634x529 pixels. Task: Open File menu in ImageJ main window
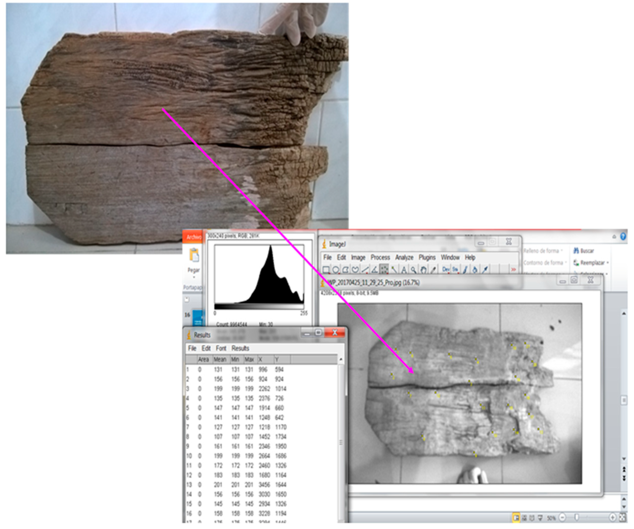(327, 257)
